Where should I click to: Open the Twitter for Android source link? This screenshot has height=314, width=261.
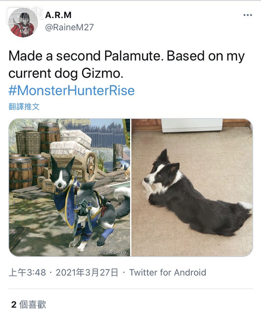(x=167, y=272)
